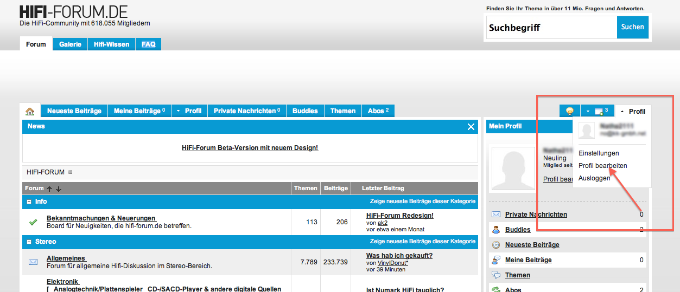Open the Hifi-Wissen tab
Screen dimensions: 680x292
[111, 44]
